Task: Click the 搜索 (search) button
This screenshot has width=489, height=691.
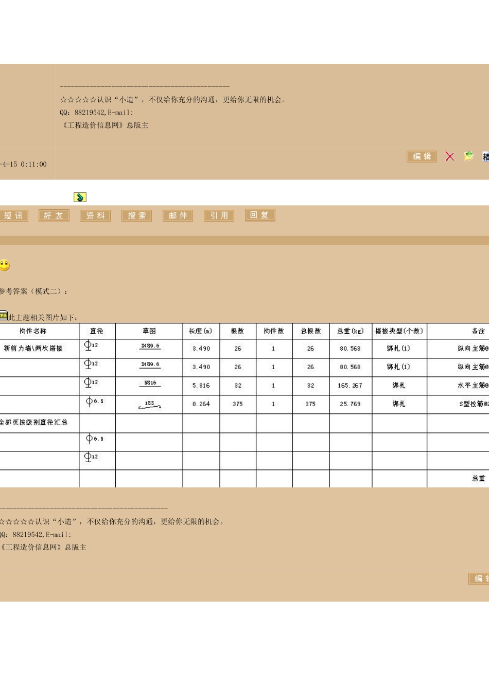Action: pos(136,215)
